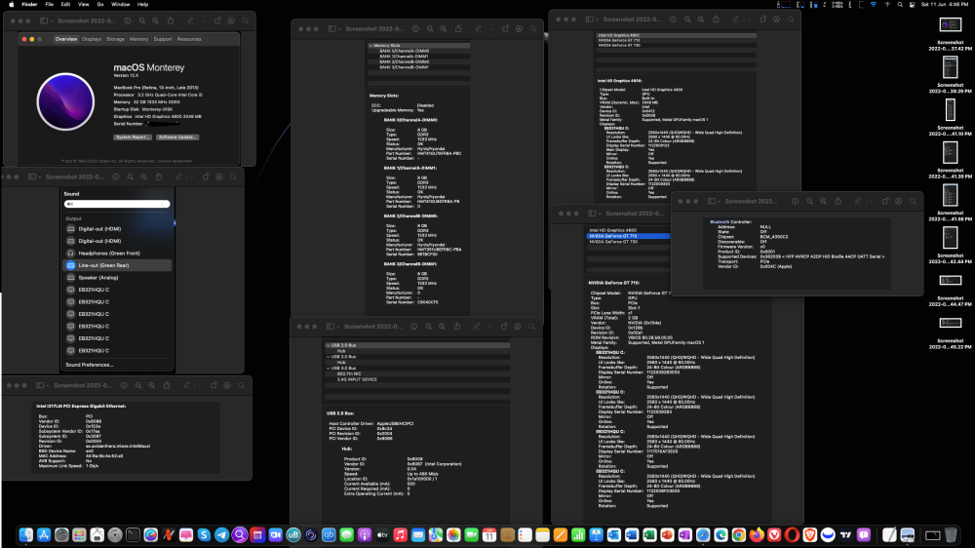Screen dimensions: 975x548
Task: Rotate the image in the macOS Monterey overview window
Action: tap(217, 20)
